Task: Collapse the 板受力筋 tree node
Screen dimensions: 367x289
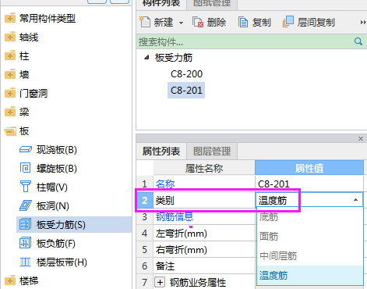Action: coord(146,57)
